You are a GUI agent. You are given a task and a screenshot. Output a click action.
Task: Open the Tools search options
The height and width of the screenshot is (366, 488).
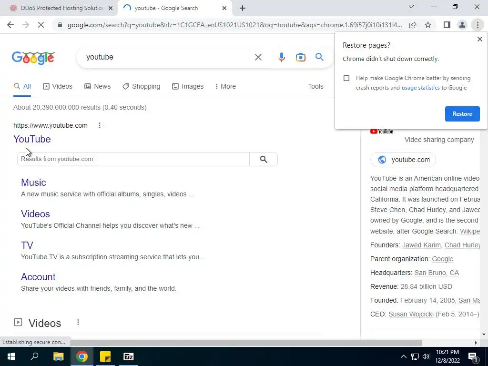coord(315,87)
